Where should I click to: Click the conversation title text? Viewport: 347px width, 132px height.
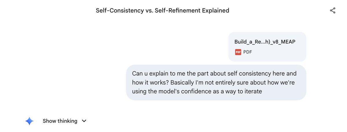click(x=162, y=11)
